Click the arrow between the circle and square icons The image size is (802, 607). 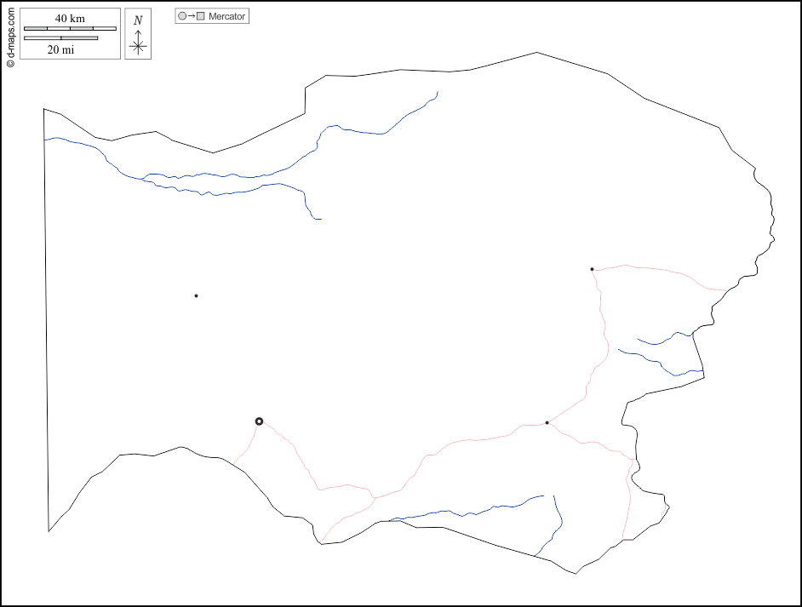click(x=192, y=16)
